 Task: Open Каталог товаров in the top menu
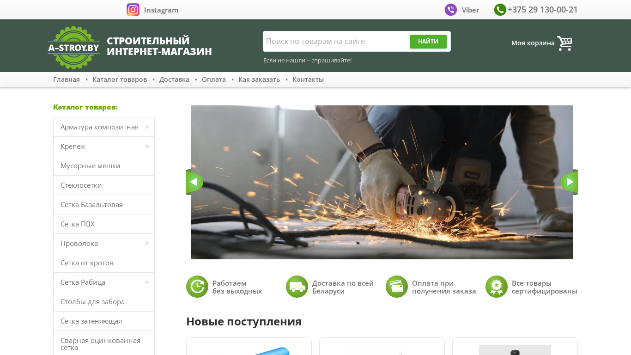pyautogui.click(x=120, y=80)
